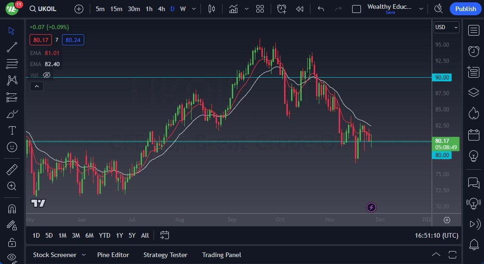Toggle the magnet mode icon
This screenshot has width=484, height=264.
click(x=12, y=209)
